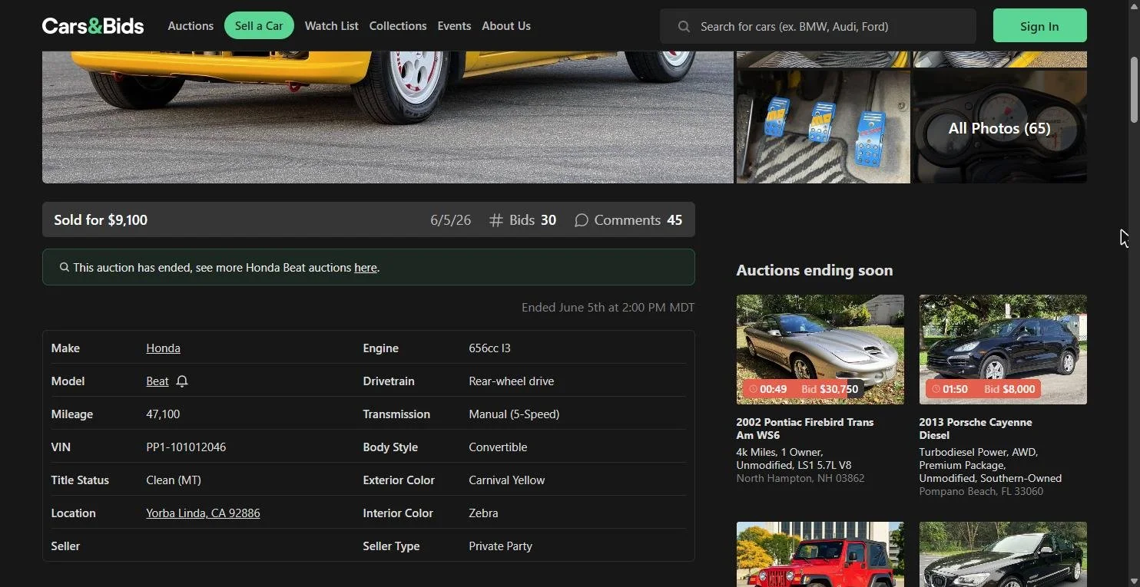The image size is (1140, 587).
Task: Click the bids hash icon
Action: [496, 220]
